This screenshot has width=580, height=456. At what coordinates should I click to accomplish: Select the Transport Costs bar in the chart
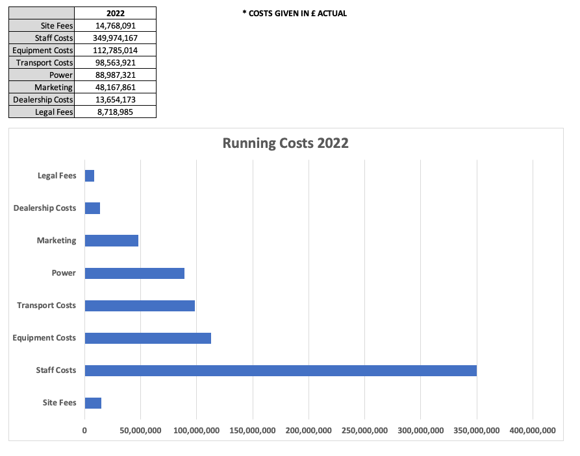[140, 305]
